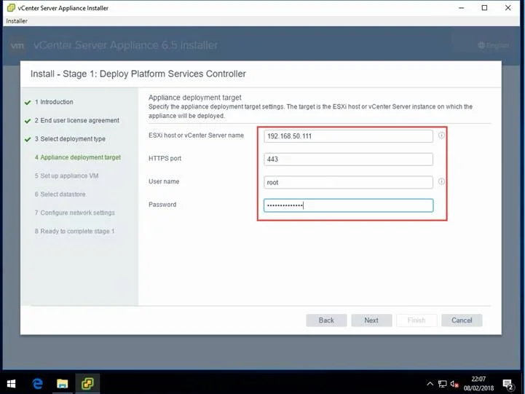Viewport: 525px width, 394px height.
Task: Click the HTTPS port label
Action: 165,158
